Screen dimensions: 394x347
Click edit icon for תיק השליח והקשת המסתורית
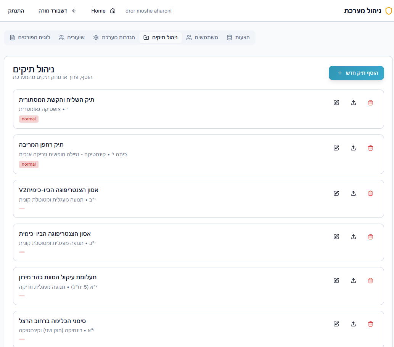click(336, 102)
